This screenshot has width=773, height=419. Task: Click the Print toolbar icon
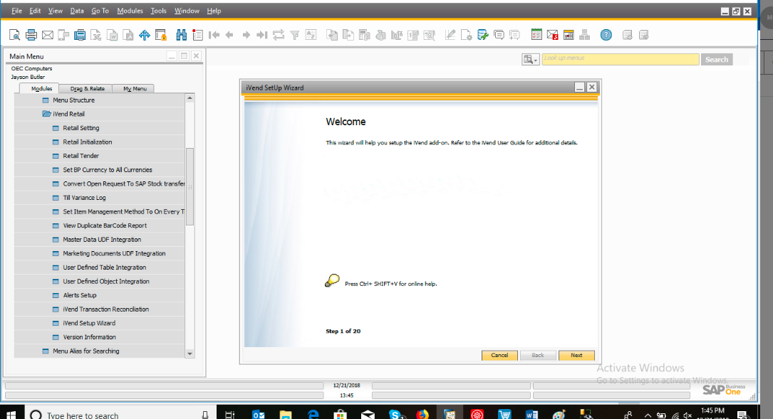[31, 35]
